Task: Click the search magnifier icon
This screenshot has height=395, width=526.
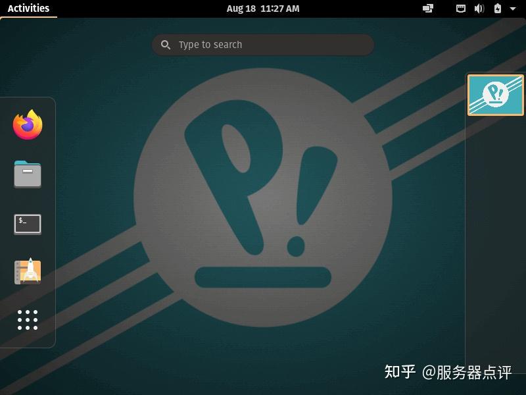Action: tap(166, 45)
